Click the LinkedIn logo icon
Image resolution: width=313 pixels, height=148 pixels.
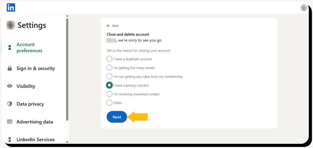tap(11, 8)
